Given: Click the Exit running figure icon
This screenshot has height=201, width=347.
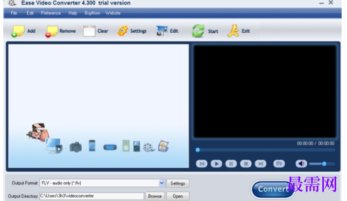Looking at the screenshot, I should click(233, 31).
